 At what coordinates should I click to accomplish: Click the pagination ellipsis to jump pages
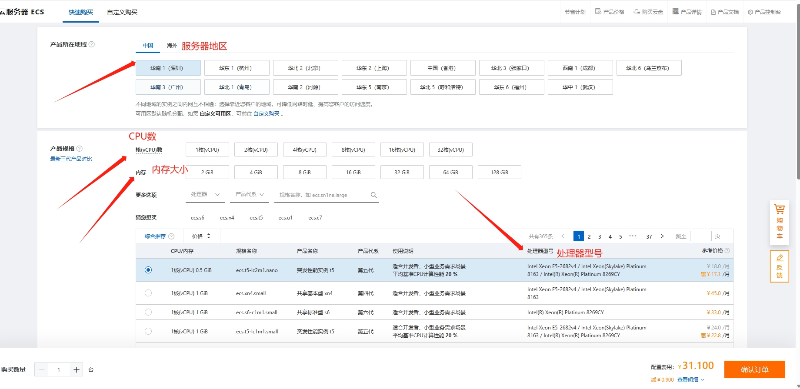point(633,236)
